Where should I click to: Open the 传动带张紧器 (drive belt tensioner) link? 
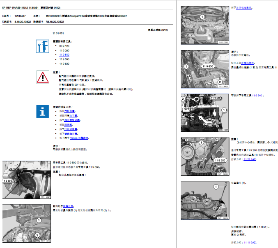click(x=72, y=120)
